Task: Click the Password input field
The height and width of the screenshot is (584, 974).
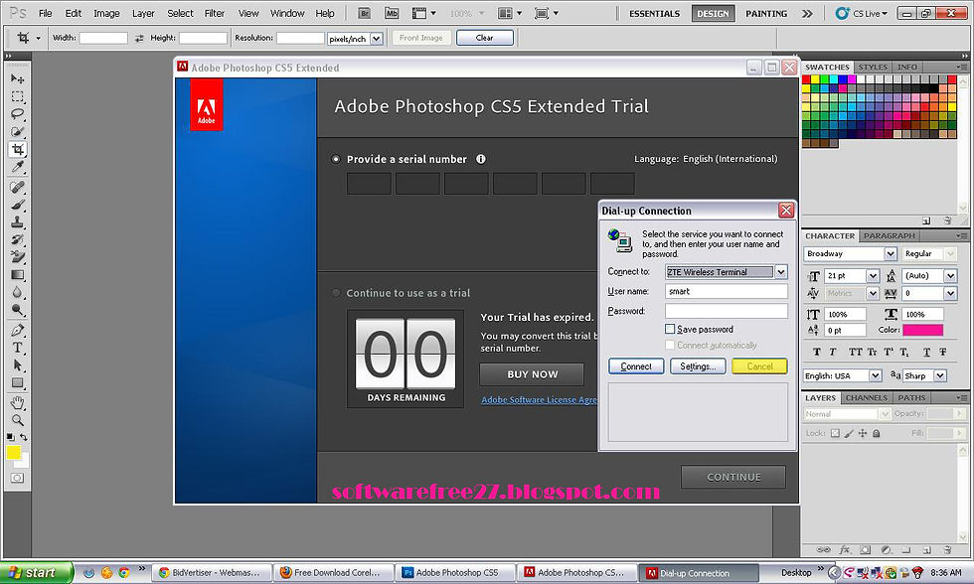Action: coord(727,311)
